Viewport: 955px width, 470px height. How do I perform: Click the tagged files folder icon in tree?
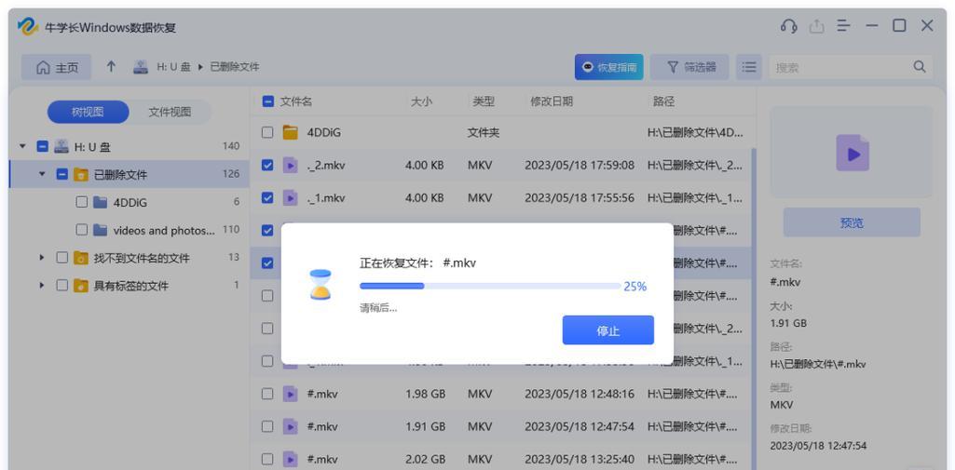(80, 286)
